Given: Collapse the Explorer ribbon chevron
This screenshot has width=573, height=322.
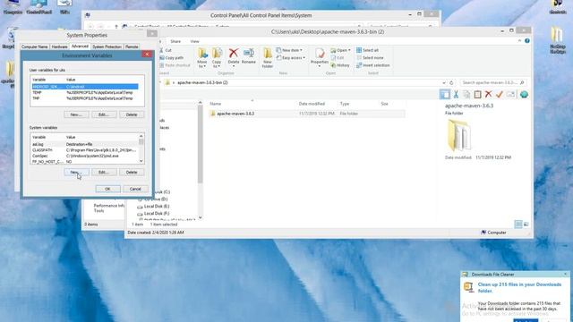Looking at the screenshot, I should (519, 41).
